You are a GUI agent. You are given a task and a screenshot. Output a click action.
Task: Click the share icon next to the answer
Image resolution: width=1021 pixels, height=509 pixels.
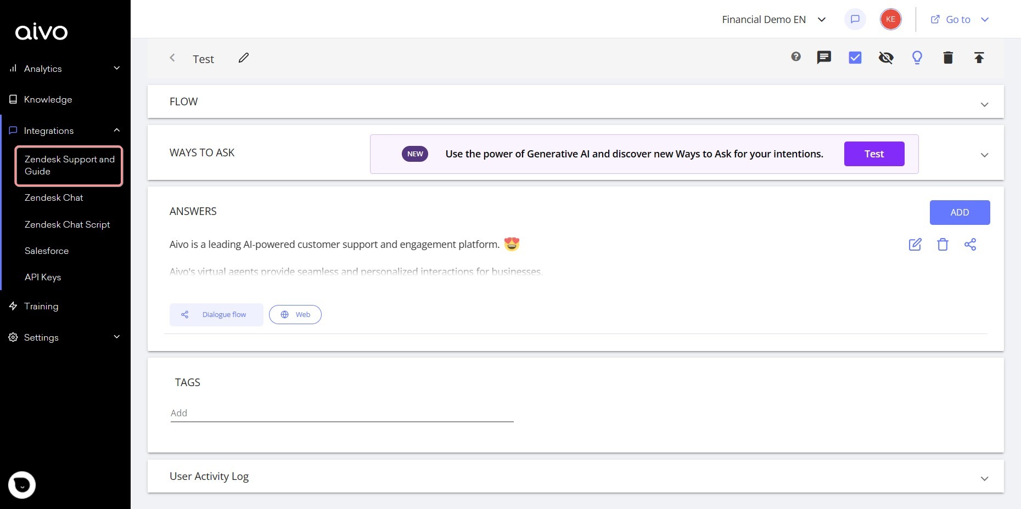pyautogui.click(x=970, y=245)
